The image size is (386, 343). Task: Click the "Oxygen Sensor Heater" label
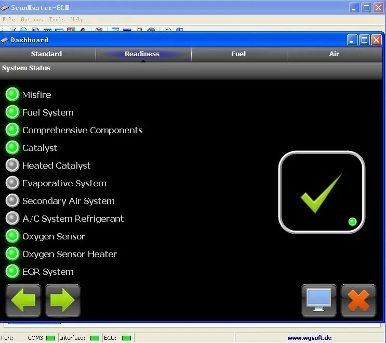pyautogui.click(x=70, y=254)
